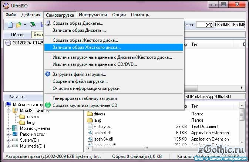Open the Инструменты menu
The height and width of the screenshot is (162, 249).
[x=93, y=15]
